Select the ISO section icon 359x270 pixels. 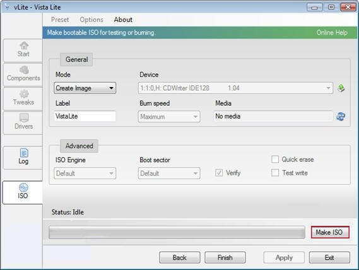23,187
